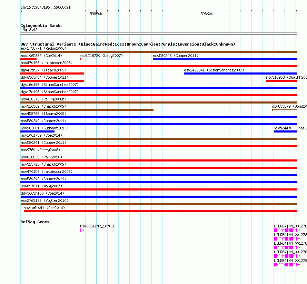Click the esv1216730 (Levy2007) label
The width and height of the screenshot is (307, 284).
[101, 56]
